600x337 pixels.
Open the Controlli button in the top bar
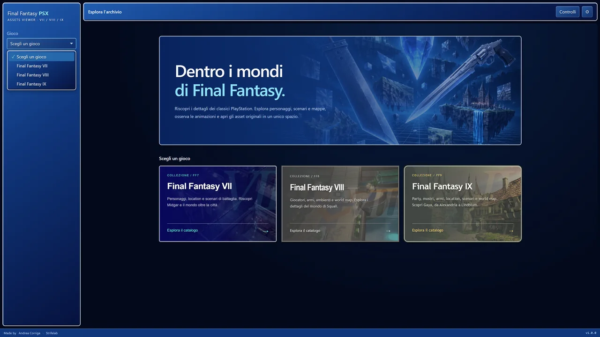coord(568,12)
